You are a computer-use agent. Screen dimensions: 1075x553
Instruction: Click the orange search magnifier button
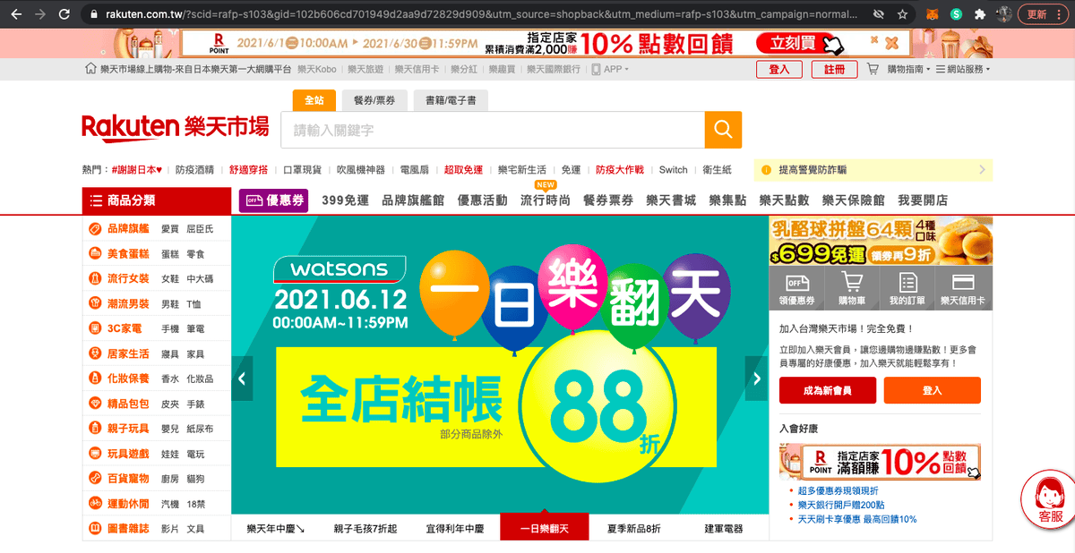click(723, 130)
